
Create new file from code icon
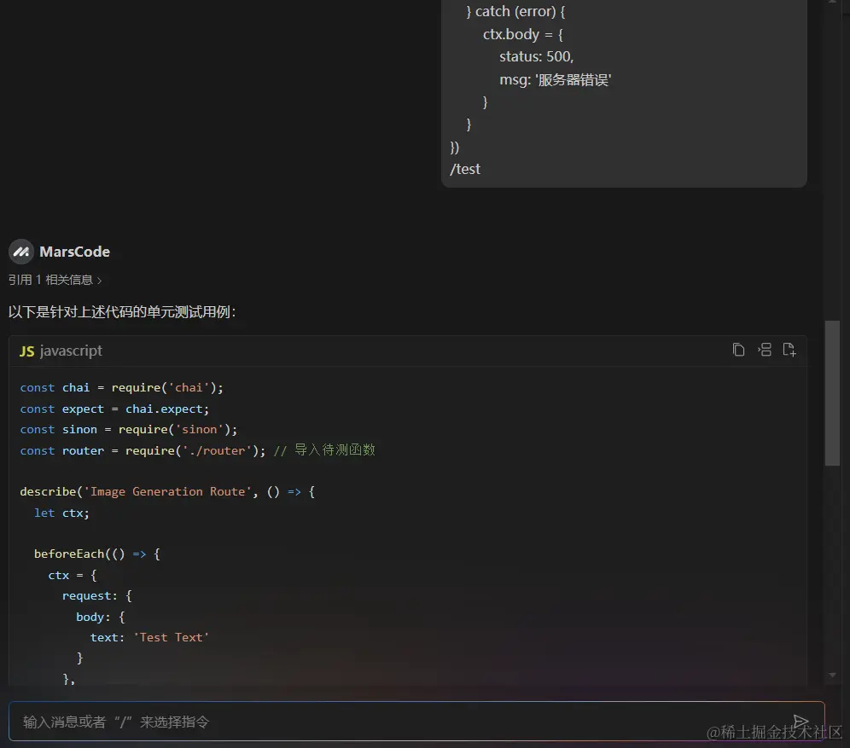pos(789,350)
